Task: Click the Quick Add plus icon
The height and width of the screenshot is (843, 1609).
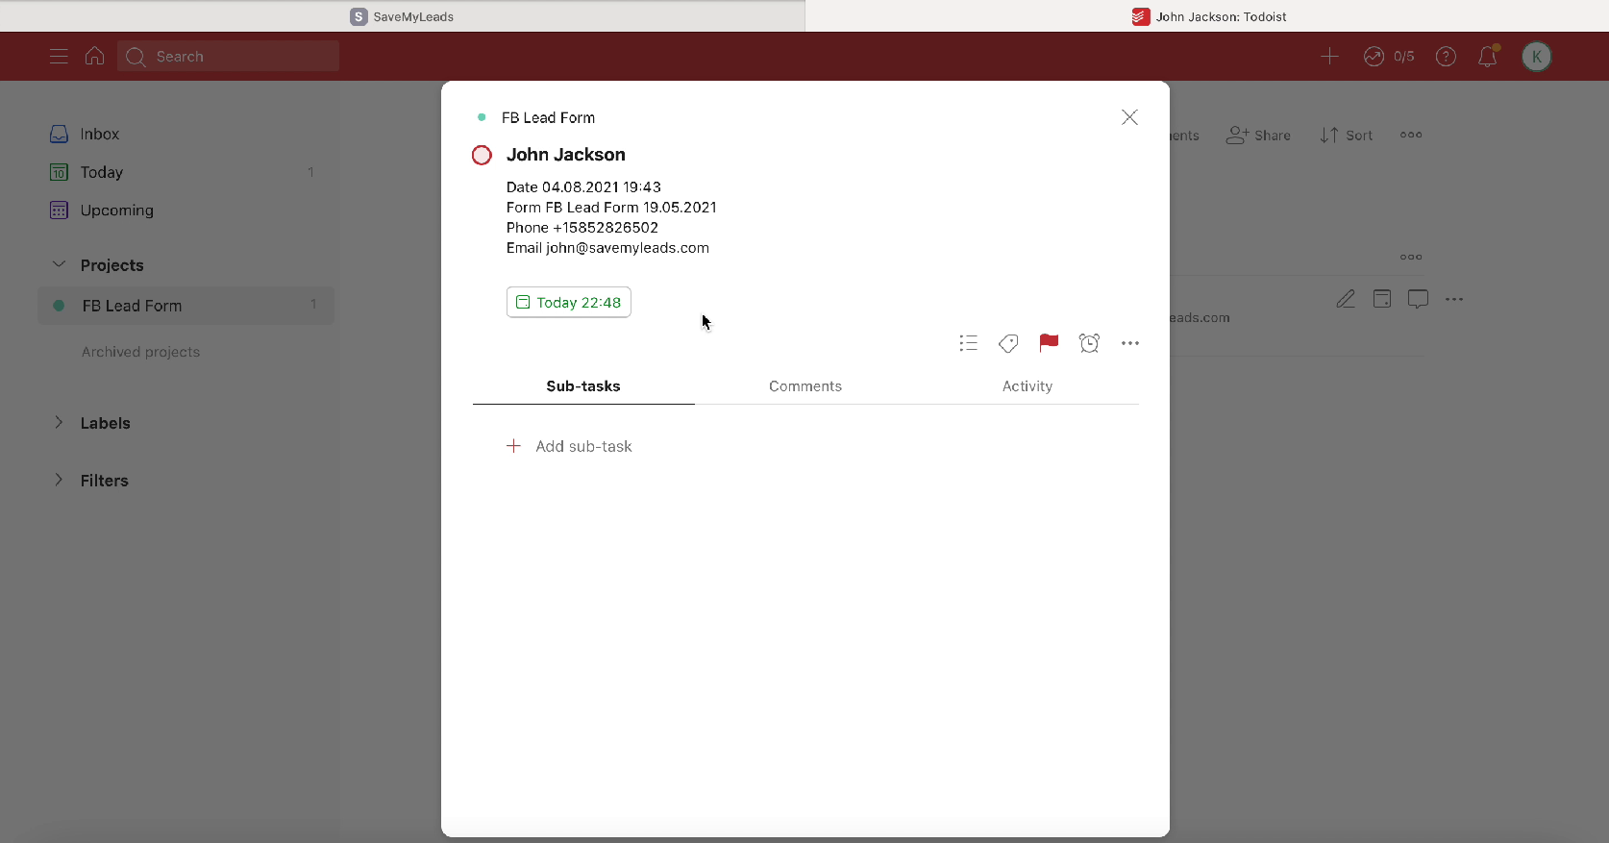Action: [1329, 57]
